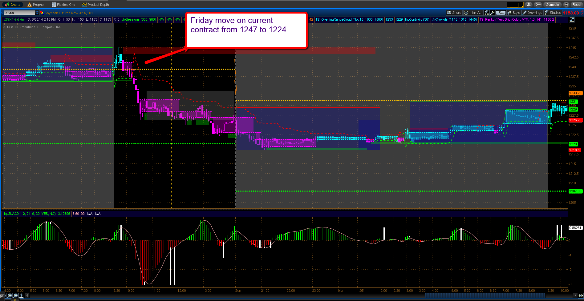Click the TS_Renko study label
Viewport: 584px width, 301px height.
(x=510, y=19)
